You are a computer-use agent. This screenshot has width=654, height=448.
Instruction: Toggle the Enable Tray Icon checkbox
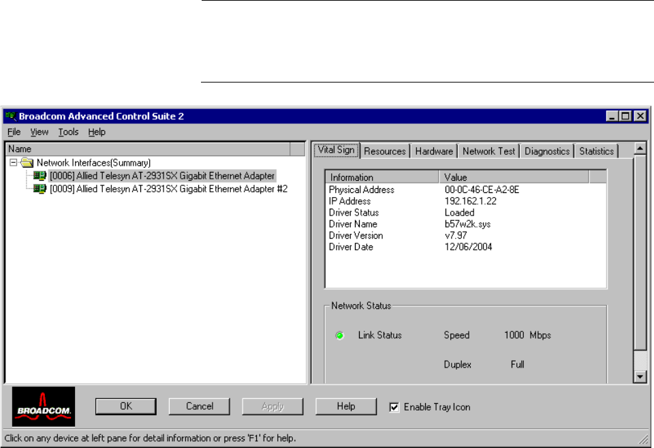394,407
